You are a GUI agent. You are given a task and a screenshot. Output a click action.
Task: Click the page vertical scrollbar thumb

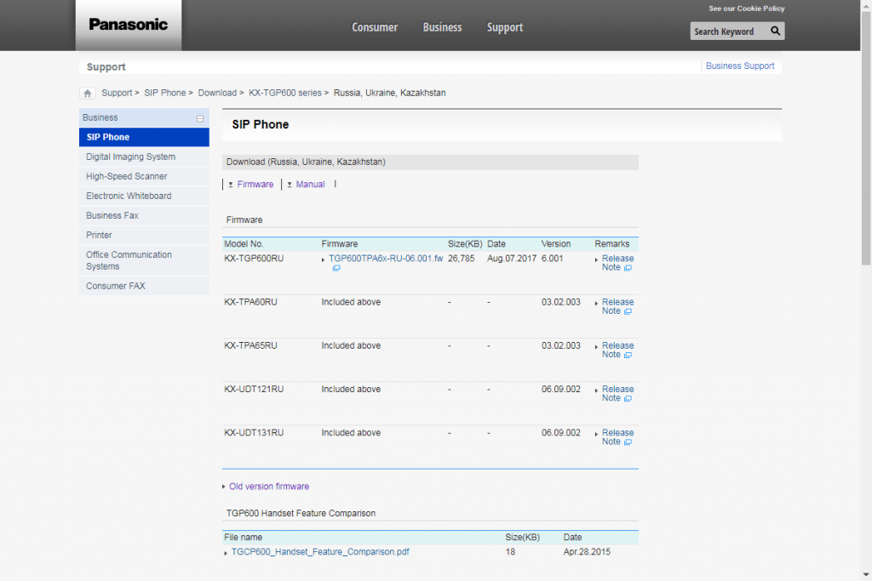(x=866, y=137)
